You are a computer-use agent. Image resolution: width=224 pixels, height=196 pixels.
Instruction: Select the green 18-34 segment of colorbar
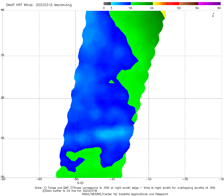click(142, 4)
